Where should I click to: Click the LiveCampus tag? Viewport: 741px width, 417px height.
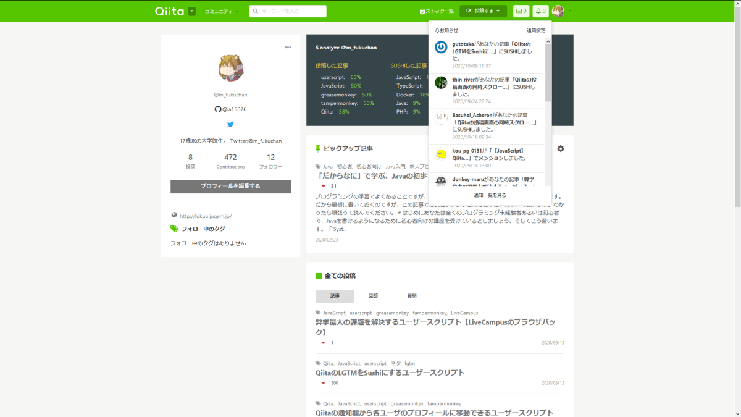464,313
